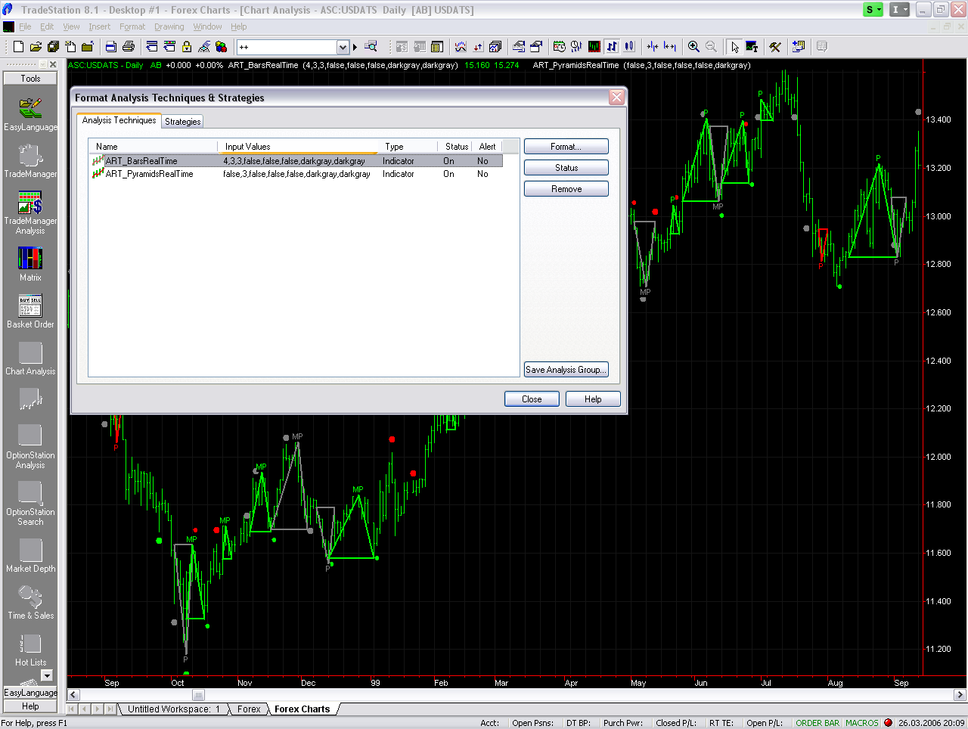Viewport: 968px width, 729px height.
Task: Toggle the candlestick chart type button
Action: pyautogui.click(x=629, y=47)
